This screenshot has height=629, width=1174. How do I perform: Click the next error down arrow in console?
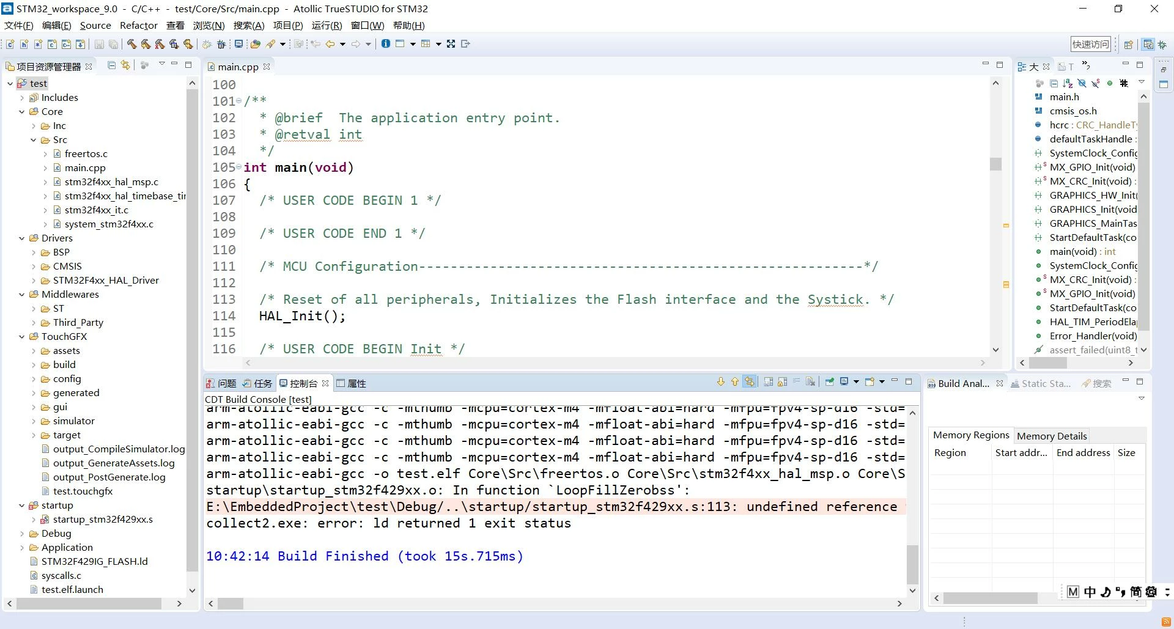pos(721,382)
